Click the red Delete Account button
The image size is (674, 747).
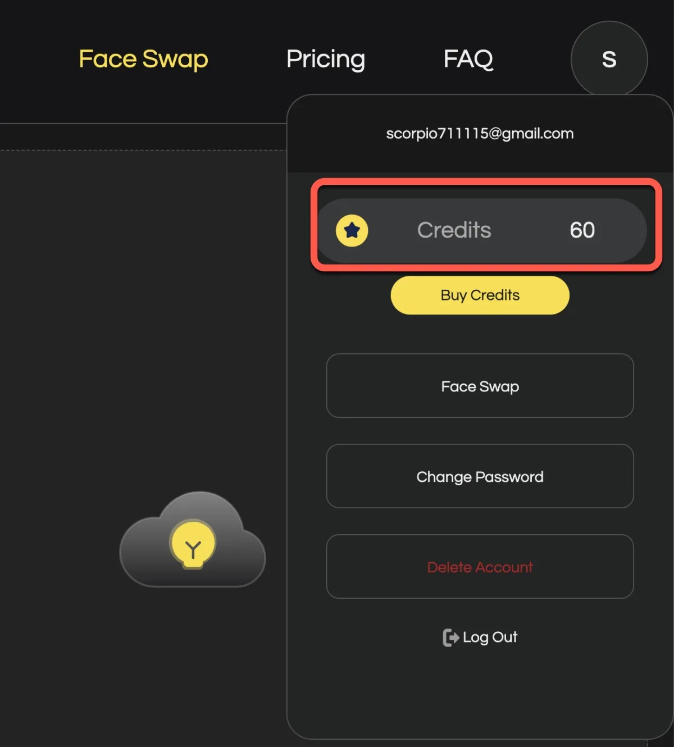[480, 567]
